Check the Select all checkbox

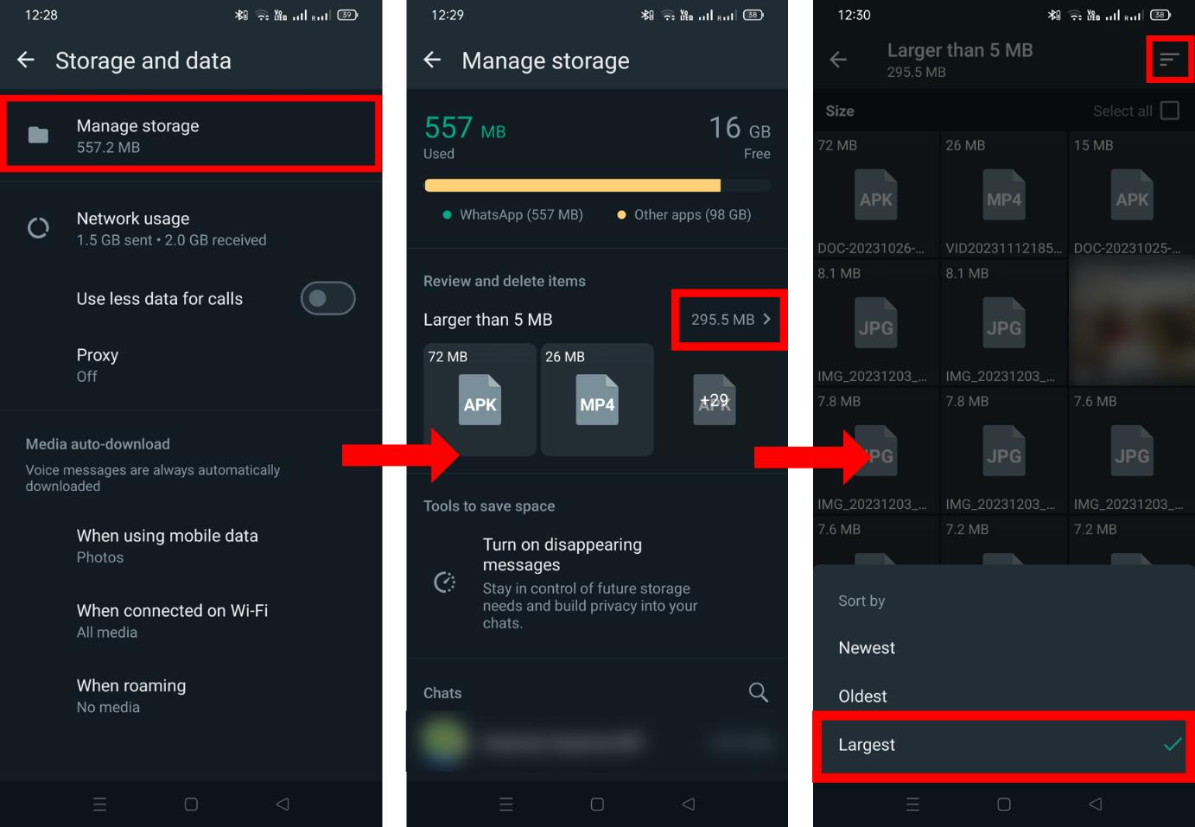[x=1169, y=111]
